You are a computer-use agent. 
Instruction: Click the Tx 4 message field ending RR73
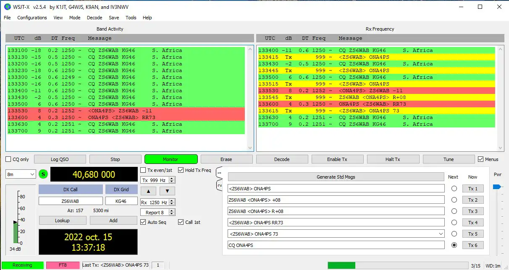click(x=336, y=223)
